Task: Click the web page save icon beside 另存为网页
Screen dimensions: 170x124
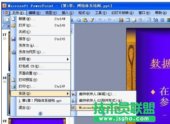Action: tap(13, 52)
